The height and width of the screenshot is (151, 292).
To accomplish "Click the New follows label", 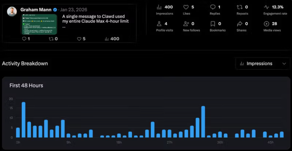I will click(191, 30).
